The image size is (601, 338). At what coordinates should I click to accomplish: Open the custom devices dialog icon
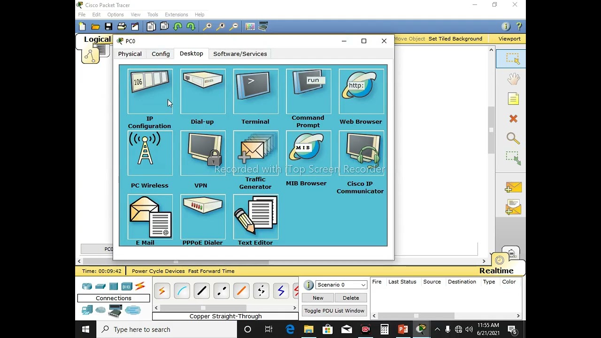(x=263, y=27)
